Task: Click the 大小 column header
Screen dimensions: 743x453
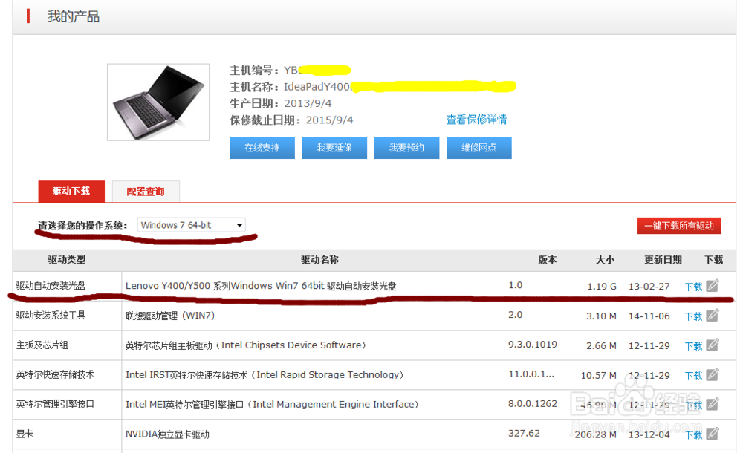Action: (605, 260)
